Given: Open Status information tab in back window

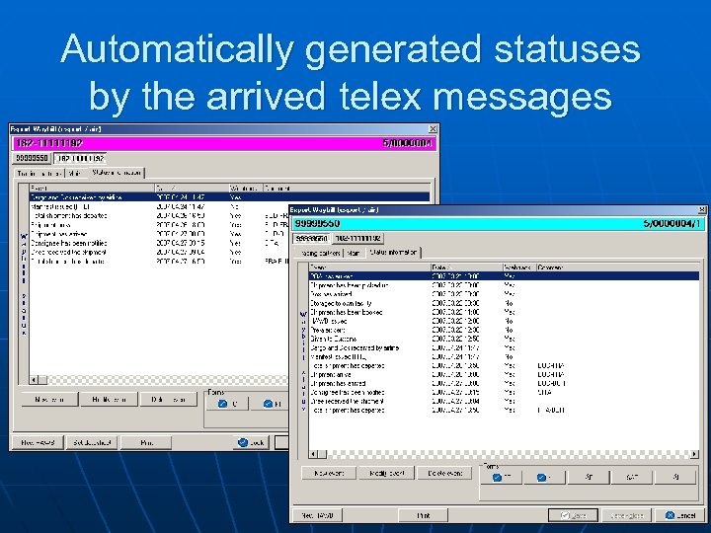Looking at the screenshot, I should coord(117,172).
